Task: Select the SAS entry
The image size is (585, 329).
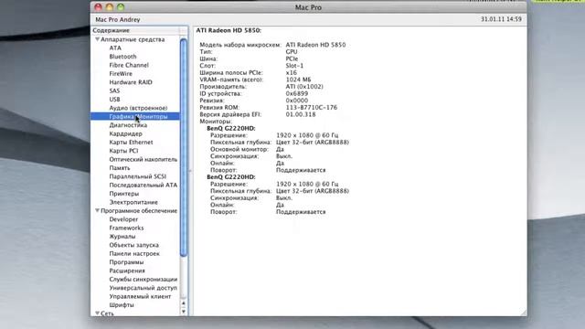Action: (114, 90)
